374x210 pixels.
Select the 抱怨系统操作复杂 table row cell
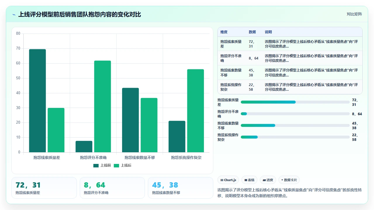(231, 87)
